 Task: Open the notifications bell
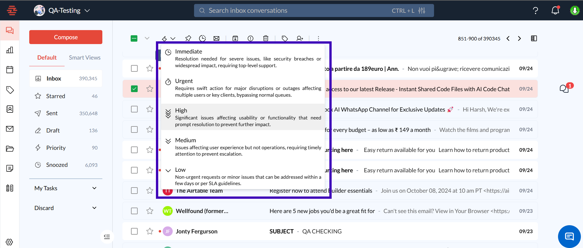point(555,11)
